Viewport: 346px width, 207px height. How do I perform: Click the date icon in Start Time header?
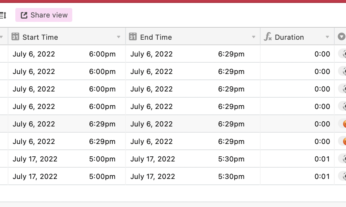15,36
